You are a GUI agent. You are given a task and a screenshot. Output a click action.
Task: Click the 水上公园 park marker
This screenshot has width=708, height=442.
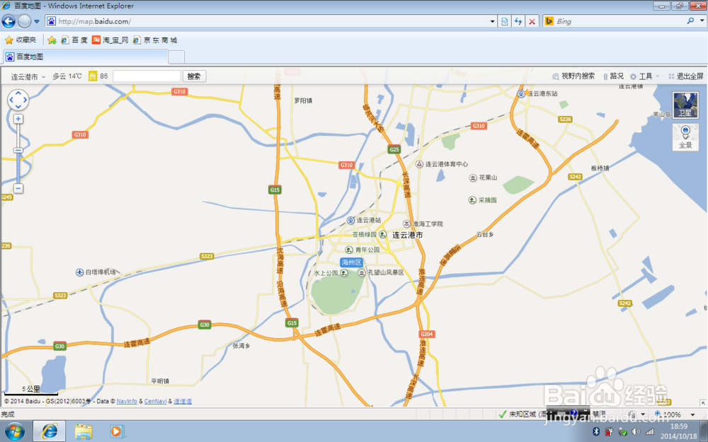coord(344,273)
